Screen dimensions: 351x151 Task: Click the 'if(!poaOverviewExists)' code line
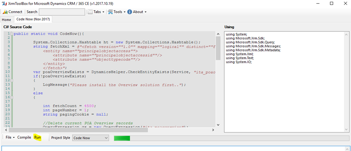click(x=60, y=76)
